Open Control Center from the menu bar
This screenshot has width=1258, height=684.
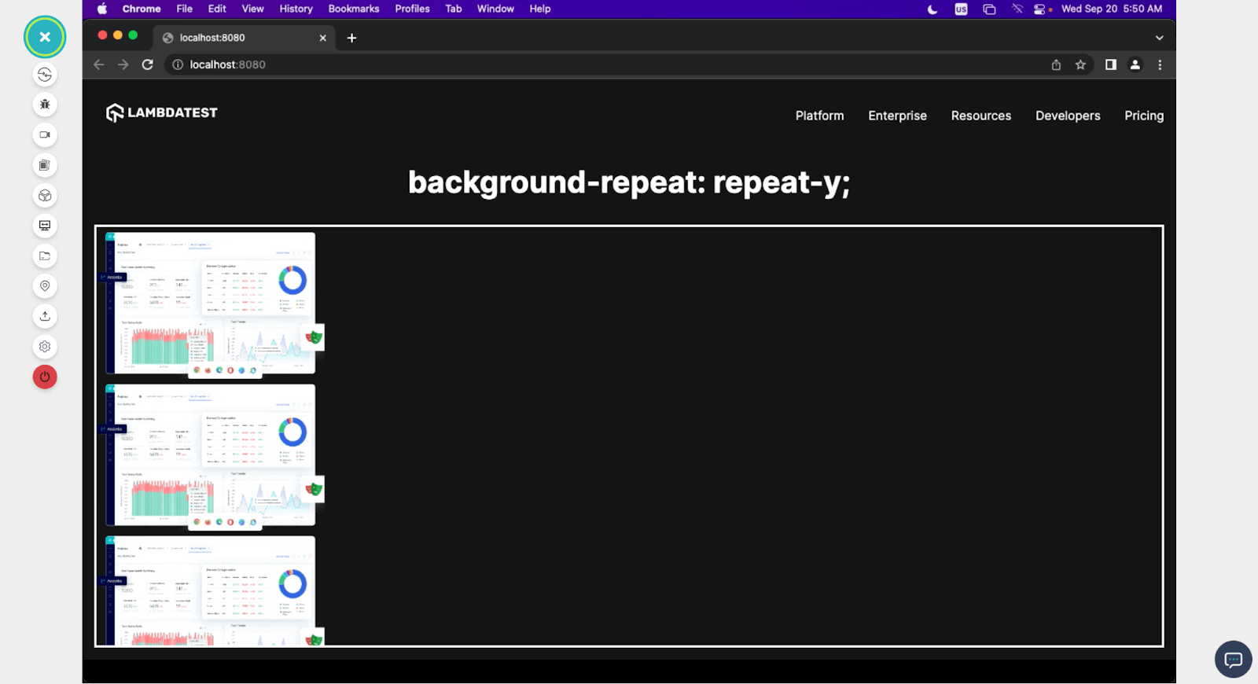[1040, 9]
